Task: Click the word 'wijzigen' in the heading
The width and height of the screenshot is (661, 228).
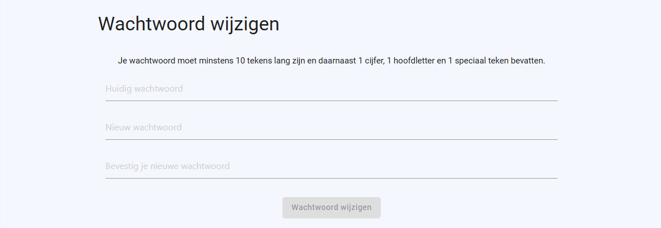Action: 245,24
